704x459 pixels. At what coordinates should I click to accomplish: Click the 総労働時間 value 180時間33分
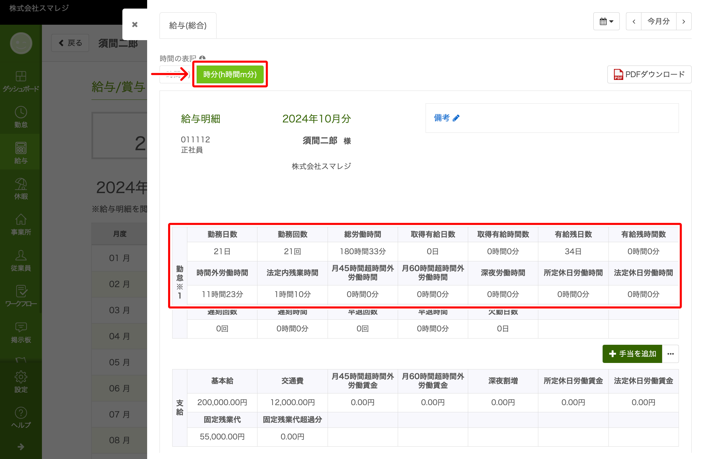(x=363, y=251)
